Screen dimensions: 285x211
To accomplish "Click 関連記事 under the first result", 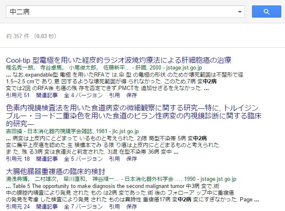I will coord(46,95).
